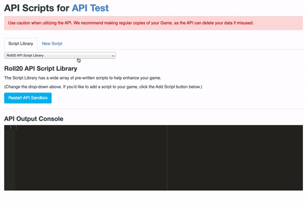
Task: Expand the Roll20 API Script Library dropdown
Action: pyautogui.click(x=60, y=55)
